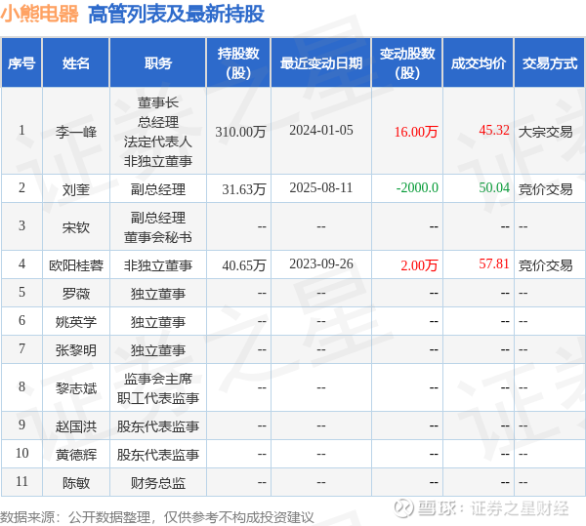Click the name 刘奎

click(x=76, y=189)
